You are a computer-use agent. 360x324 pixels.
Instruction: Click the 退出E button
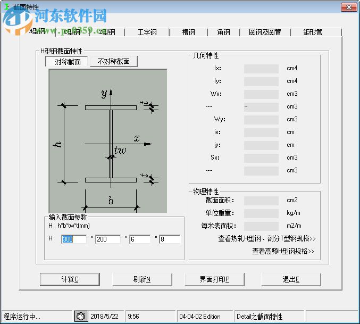[x=291, y=279]
